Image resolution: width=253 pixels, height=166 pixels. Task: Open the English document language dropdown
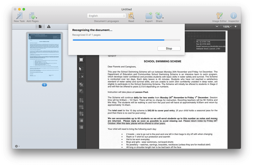pos(106,16)
